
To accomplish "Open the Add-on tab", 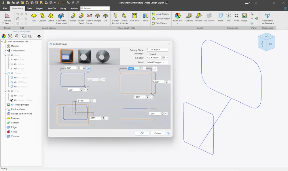I will click(x=74, y=8).
